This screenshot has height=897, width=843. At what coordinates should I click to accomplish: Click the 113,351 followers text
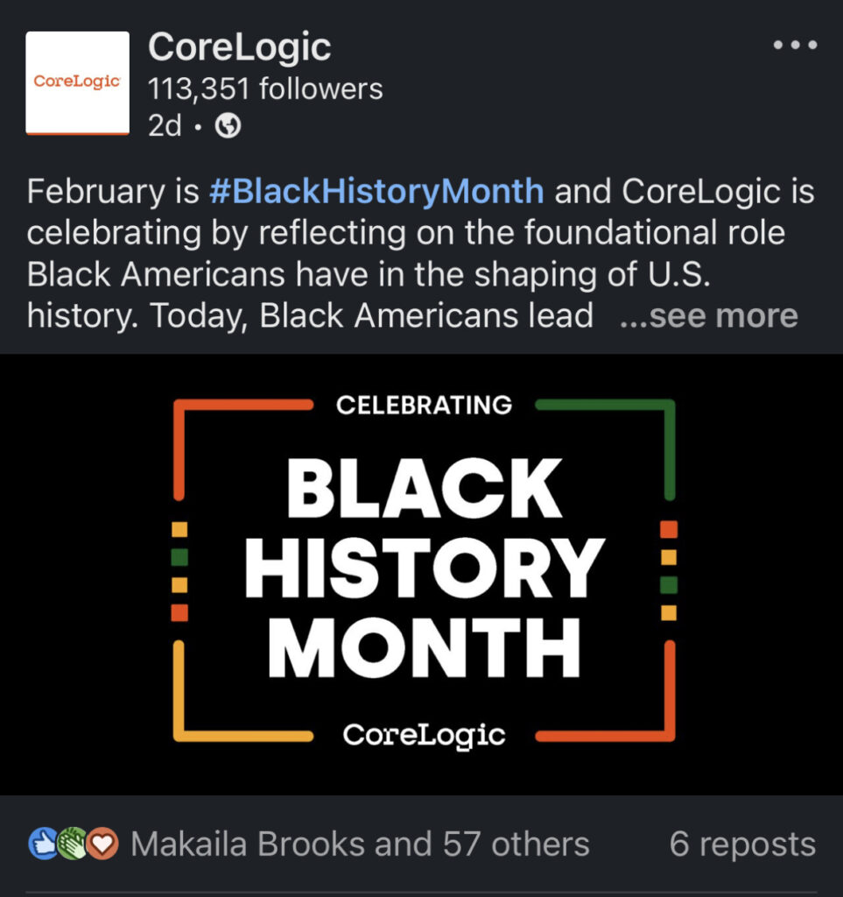[265, 88]
